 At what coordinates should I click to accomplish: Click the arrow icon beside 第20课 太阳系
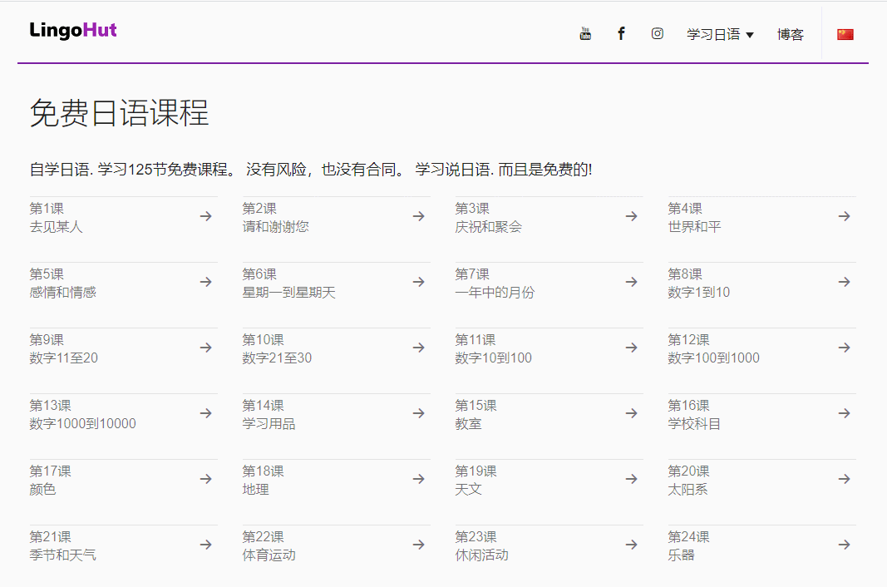coord(844,478)
